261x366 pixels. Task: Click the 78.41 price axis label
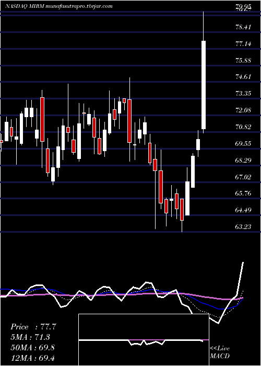243,27
